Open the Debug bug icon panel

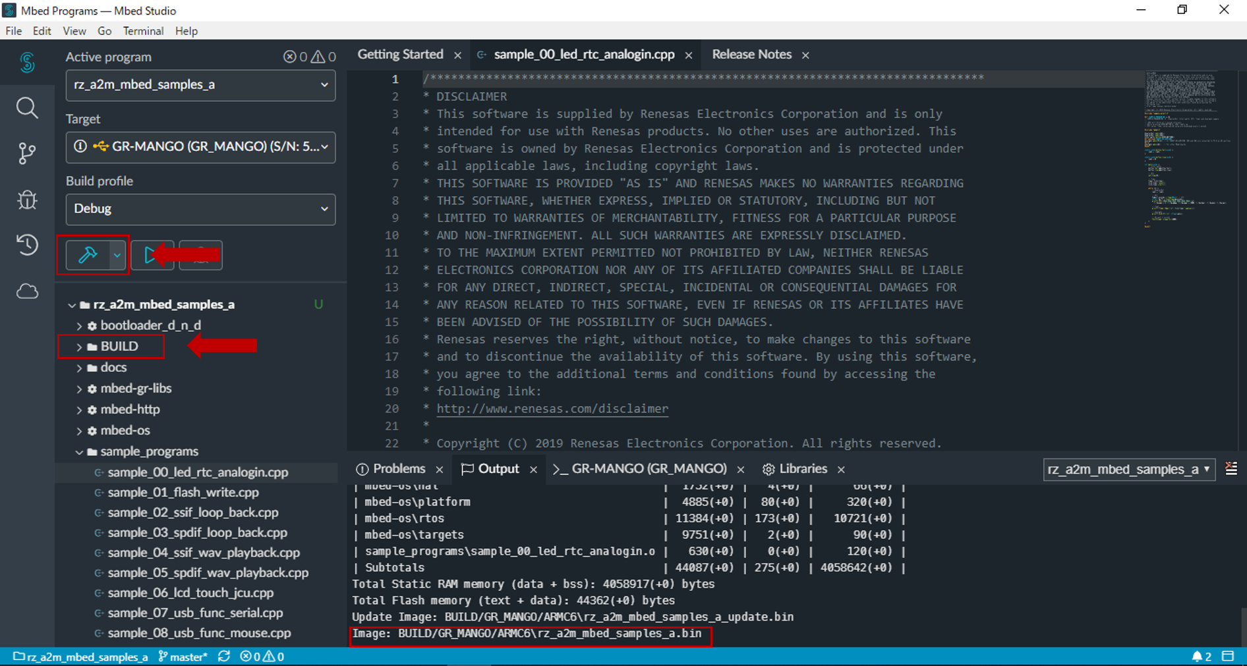(x=27, y=200)
